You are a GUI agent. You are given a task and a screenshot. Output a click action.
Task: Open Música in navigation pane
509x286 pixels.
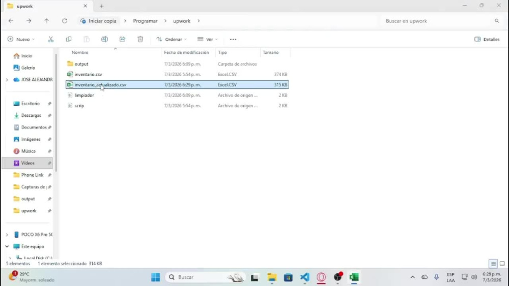point(27,151)
